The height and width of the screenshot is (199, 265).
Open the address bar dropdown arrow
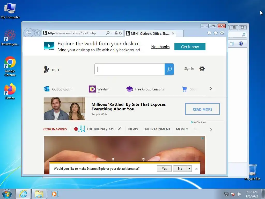112,33
